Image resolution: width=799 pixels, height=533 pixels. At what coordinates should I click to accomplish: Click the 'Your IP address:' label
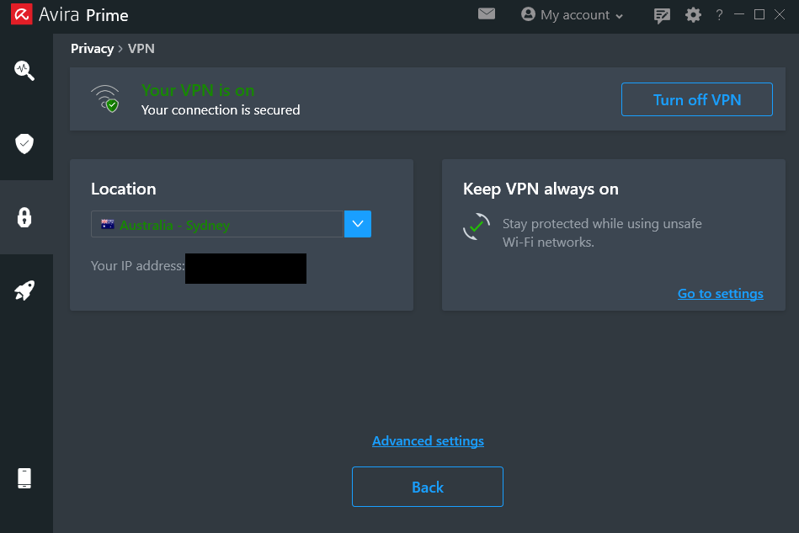(137, 265)
